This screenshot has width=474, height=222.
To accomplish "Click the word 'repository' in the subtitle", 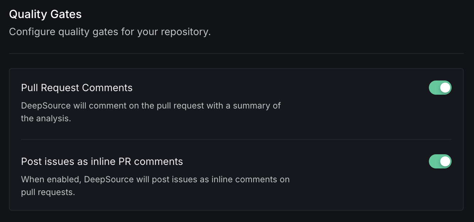I will tap(185, 32).
